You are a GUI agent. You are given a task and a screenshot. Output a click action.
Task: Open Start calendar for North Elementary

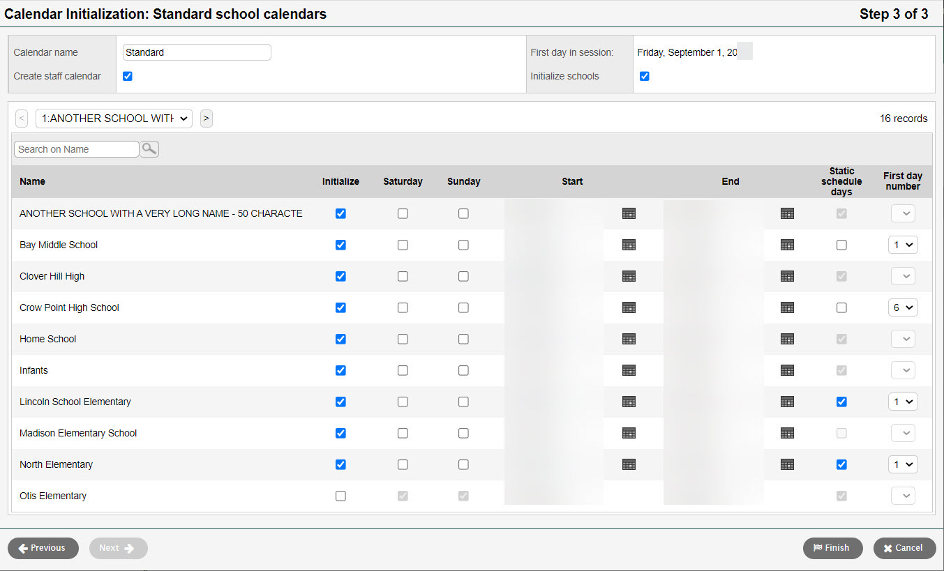click(x=629, y=464)
